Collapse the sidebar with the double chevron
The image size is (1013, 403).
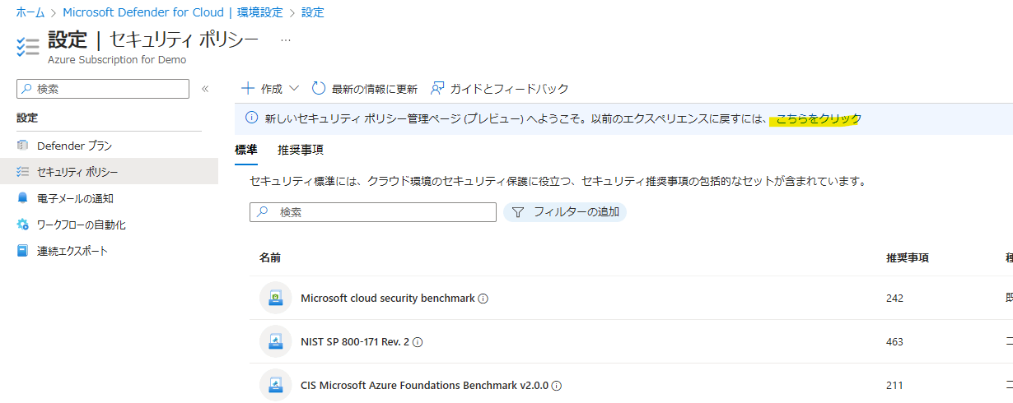(205, 89)
